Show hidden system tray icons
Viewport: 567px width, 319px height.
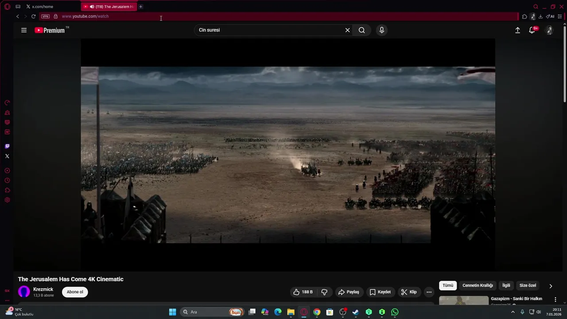point(513,312)
